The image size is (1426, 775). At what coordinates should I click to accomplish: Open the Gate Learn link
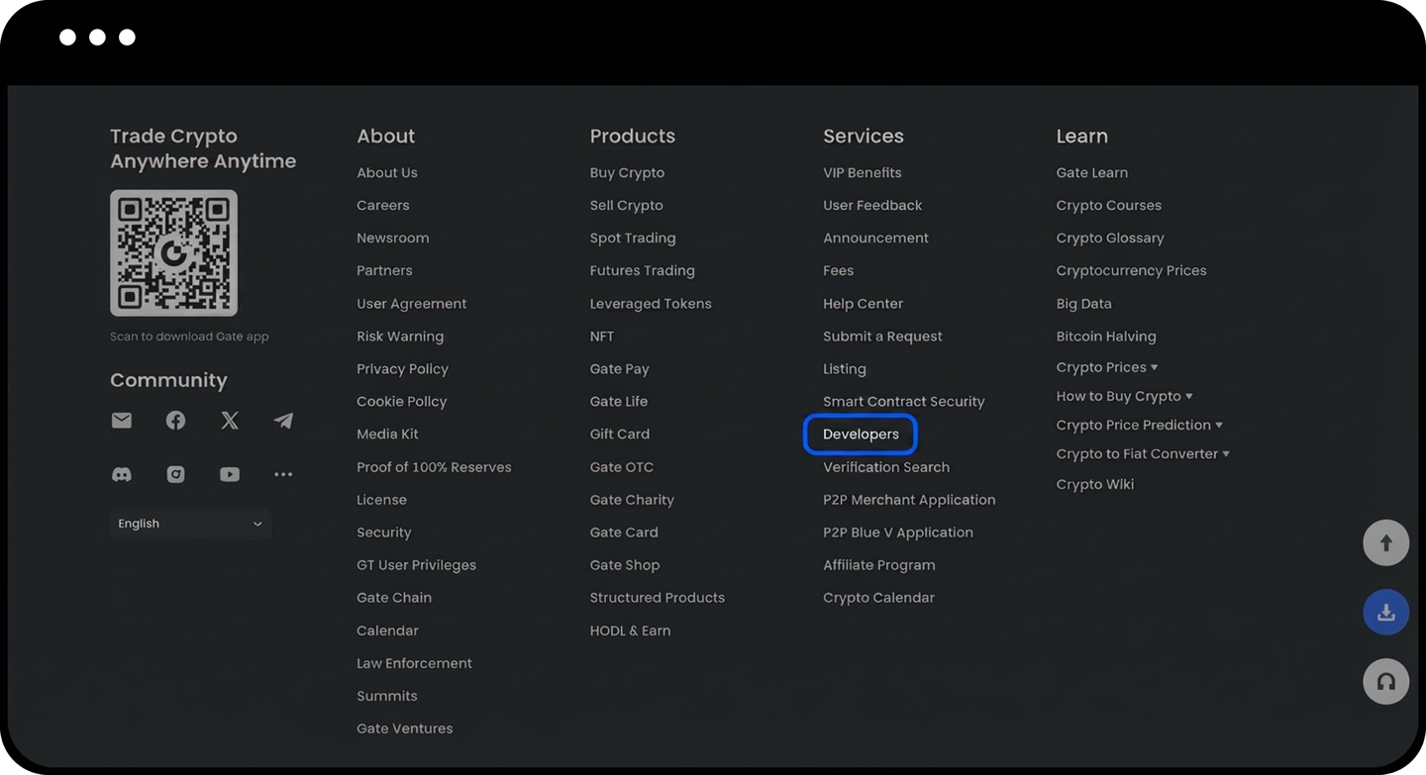(x=1092, y=172)
